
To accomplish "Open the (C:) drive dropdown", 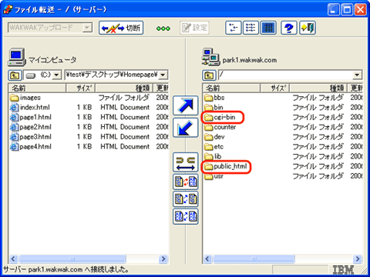I will 57,75.
